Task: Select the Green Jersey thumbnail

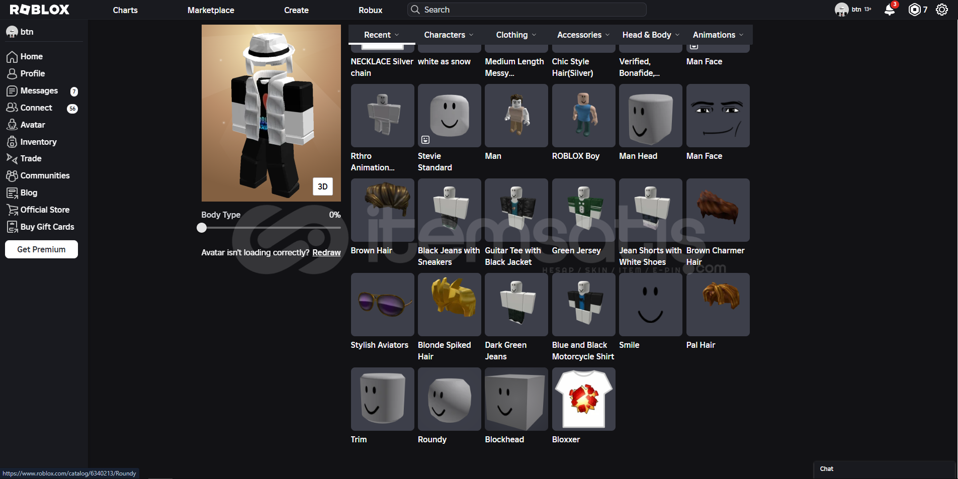Action: (584, 210)
